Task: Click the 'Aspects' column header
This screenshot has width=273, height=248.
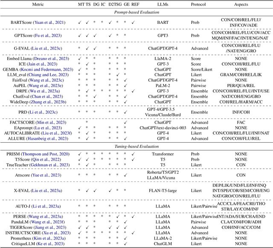Action: coord(241,4)
